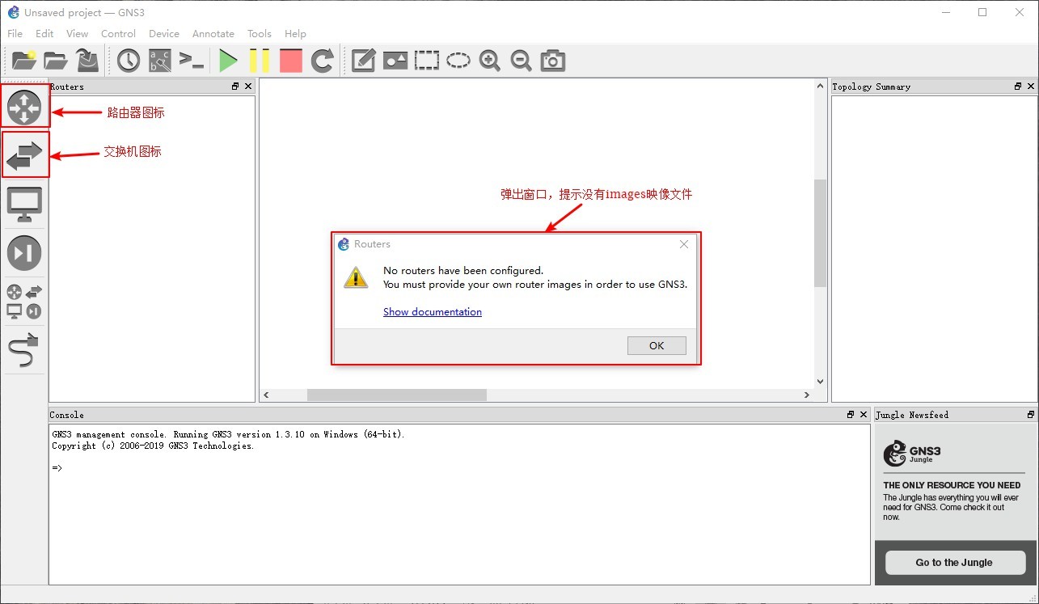Select the Draw rectangle tool
The height and width of the screenshot is (604, 1039).
point(427,61)
